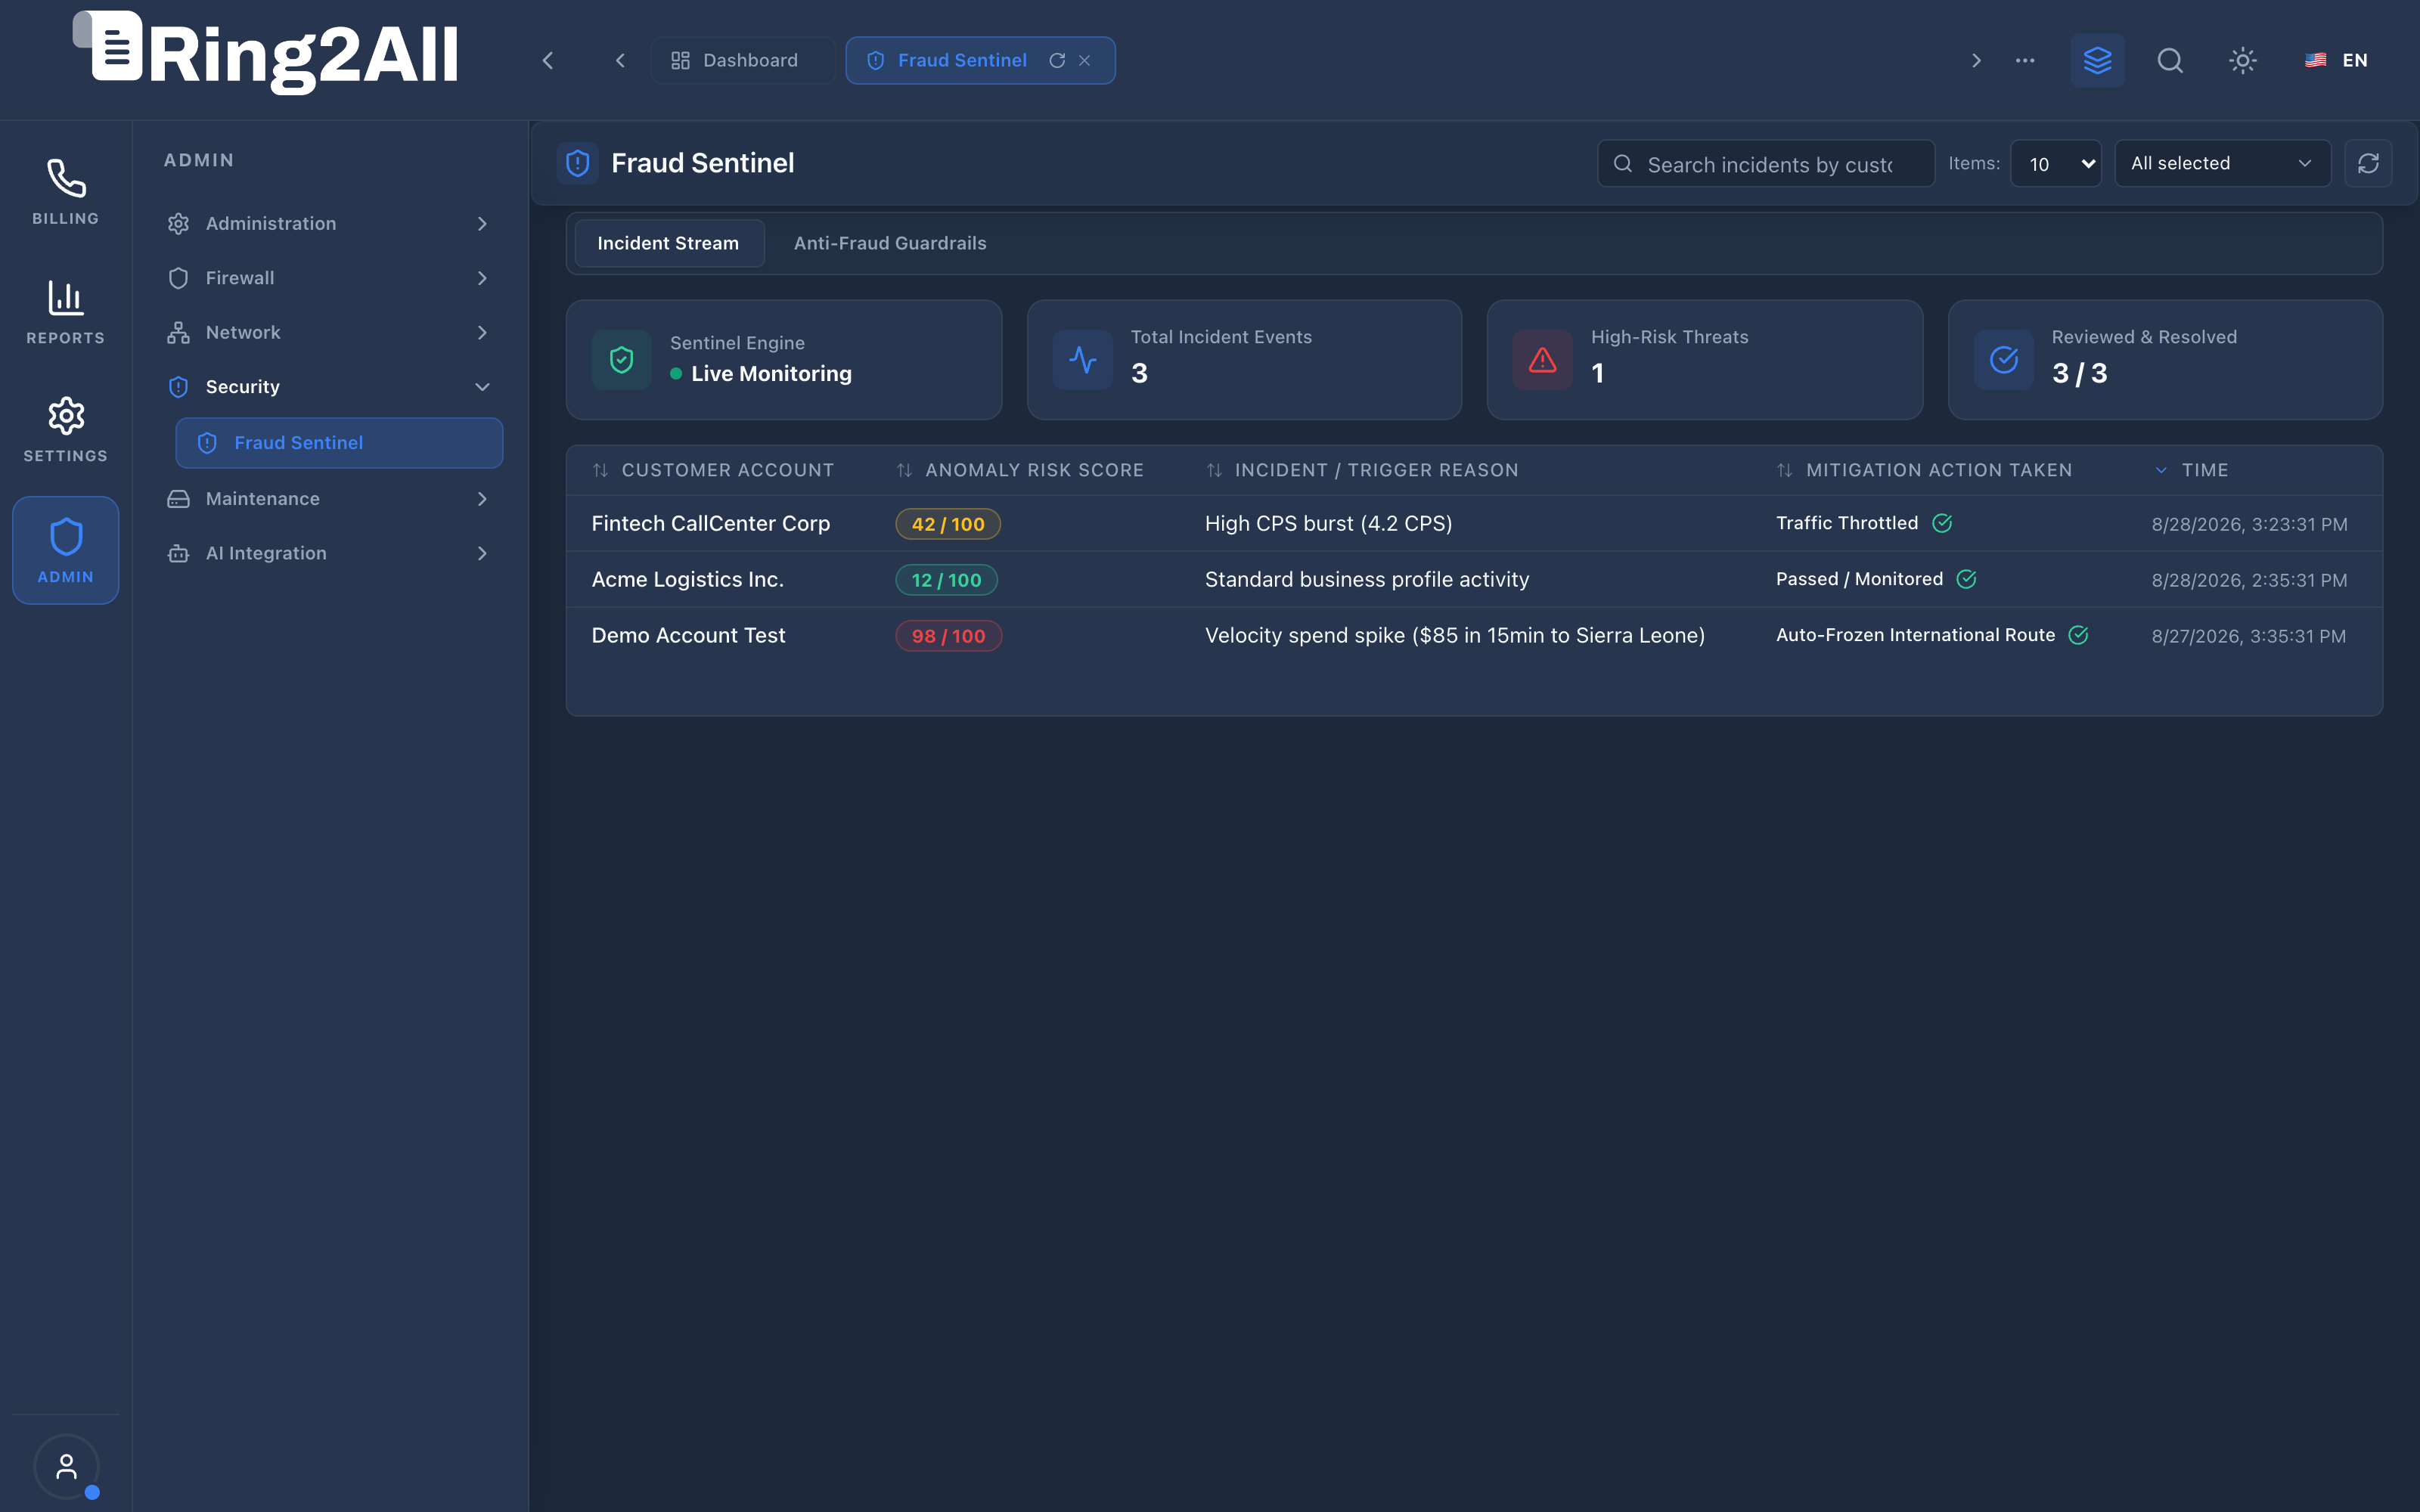Click the Total Incident Events pulse icon
This screenshot has height=1512, width=2420.
click(1083, 360)
